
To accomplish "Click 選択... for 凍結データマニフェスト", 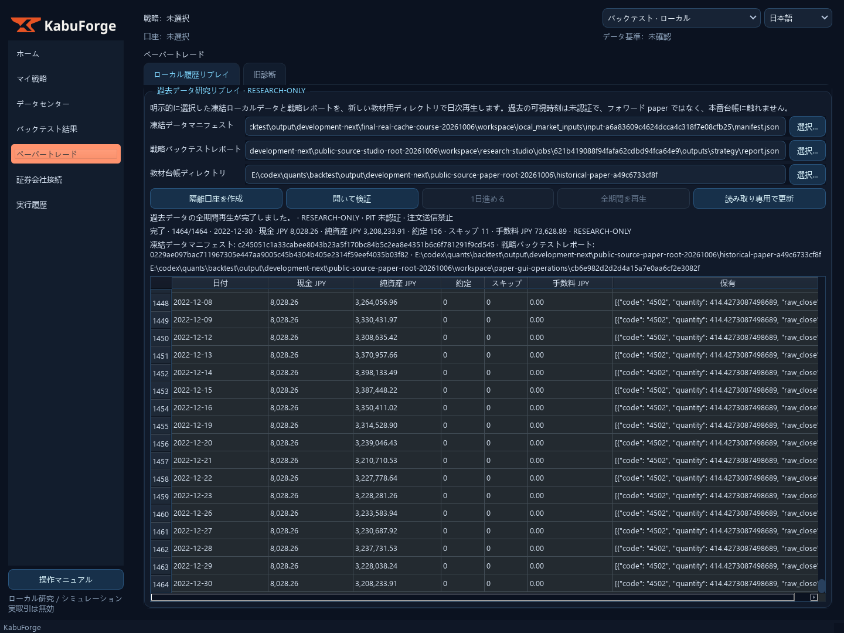I will pos(807,127).
